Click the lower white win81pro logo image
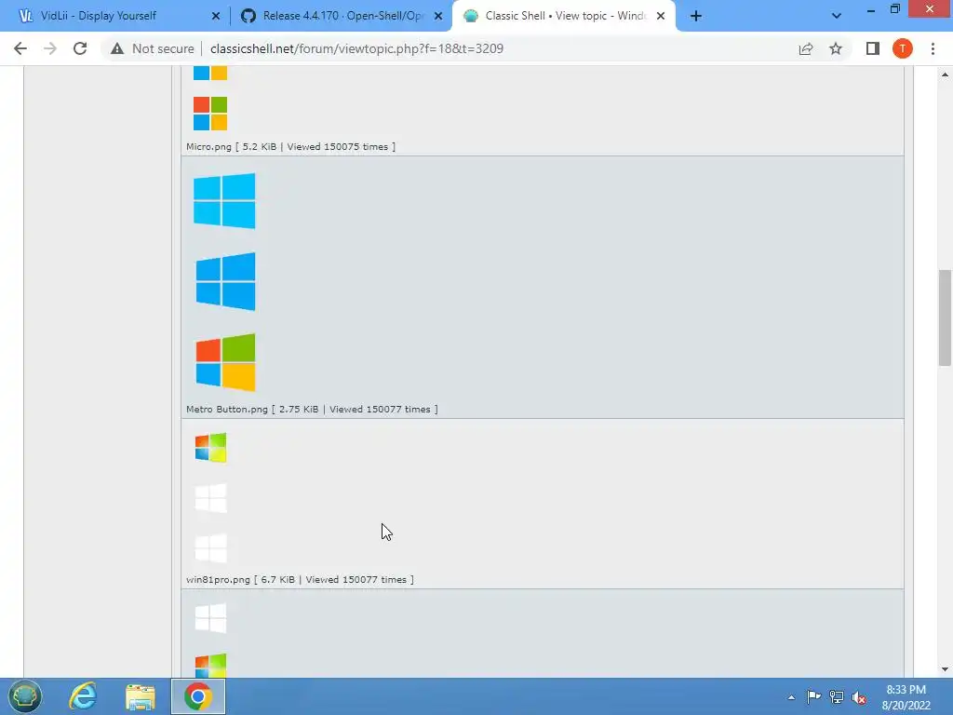This screenshot has width=953, height=715. click(211, 547)
